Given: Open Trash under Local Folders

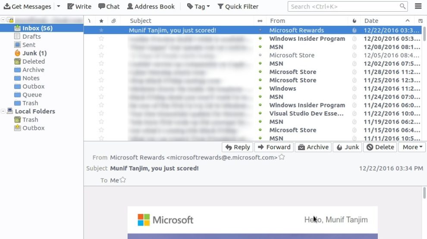Looking at the screenshot, I should (30, 119).
